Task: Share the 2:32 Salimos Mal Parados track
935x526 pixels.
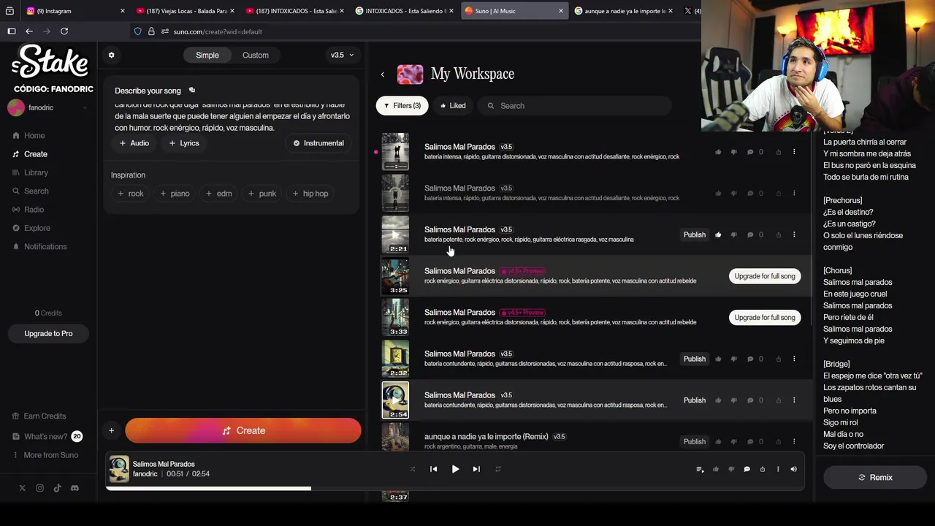Action: point(778,359)
